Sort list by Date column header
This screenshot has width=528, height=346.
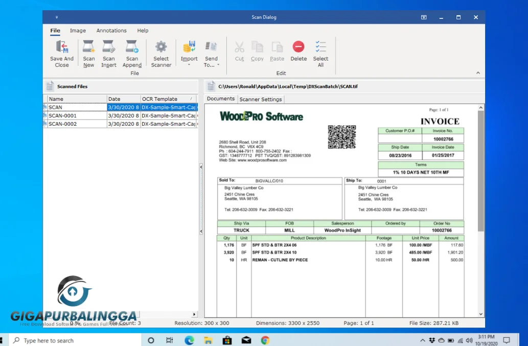124,99
